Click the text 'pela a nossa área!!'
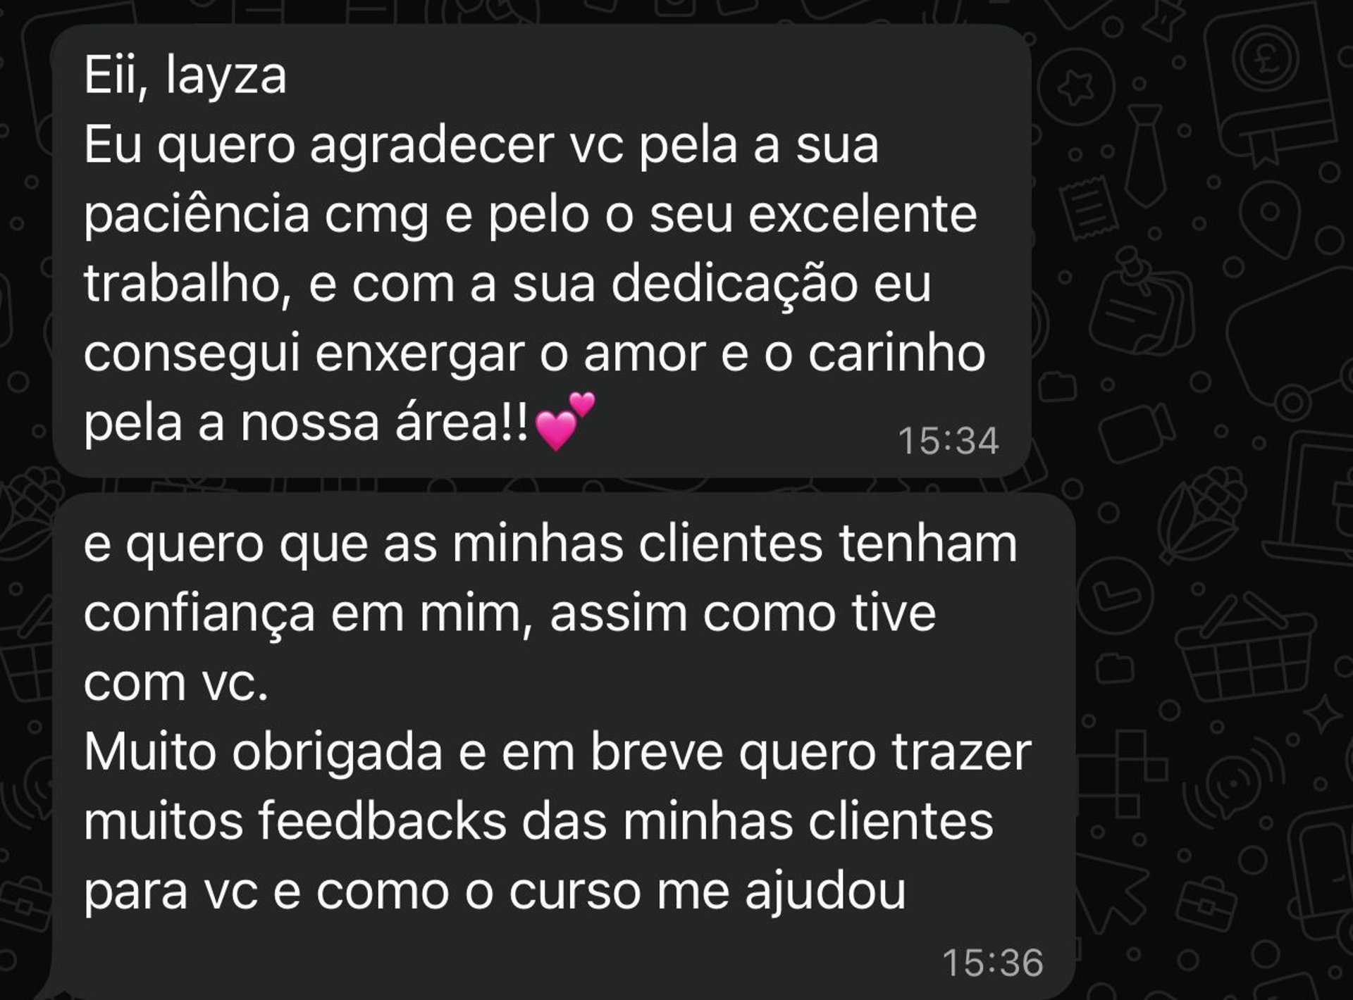Viewport: 1353px width, 1000px height. (307, 423)
